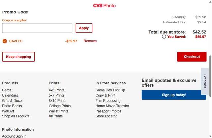The width and height of the screenshot is (212, 138).
Task: Click the CVS Photo logo
Action: coord(104,6)
